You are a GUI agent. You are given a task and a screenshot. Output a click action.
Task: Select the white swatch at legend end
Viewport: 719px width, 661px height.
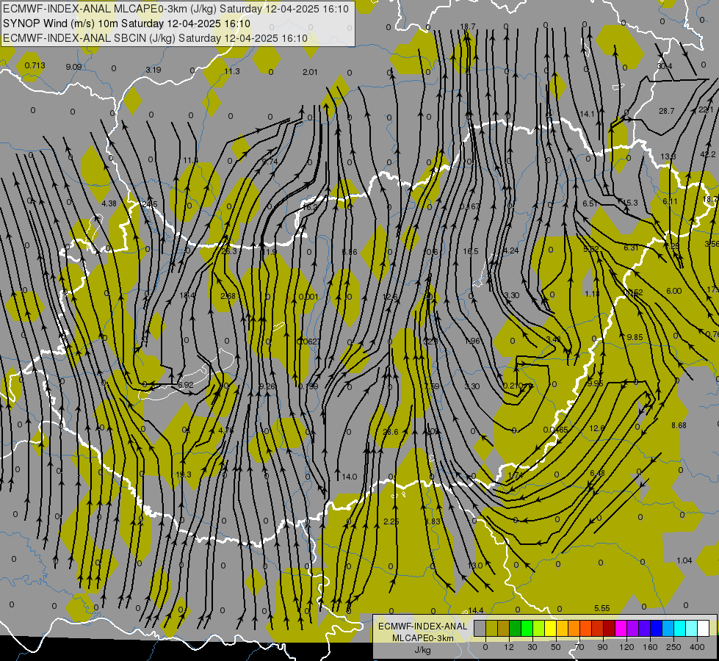click(x=704, y=629)
